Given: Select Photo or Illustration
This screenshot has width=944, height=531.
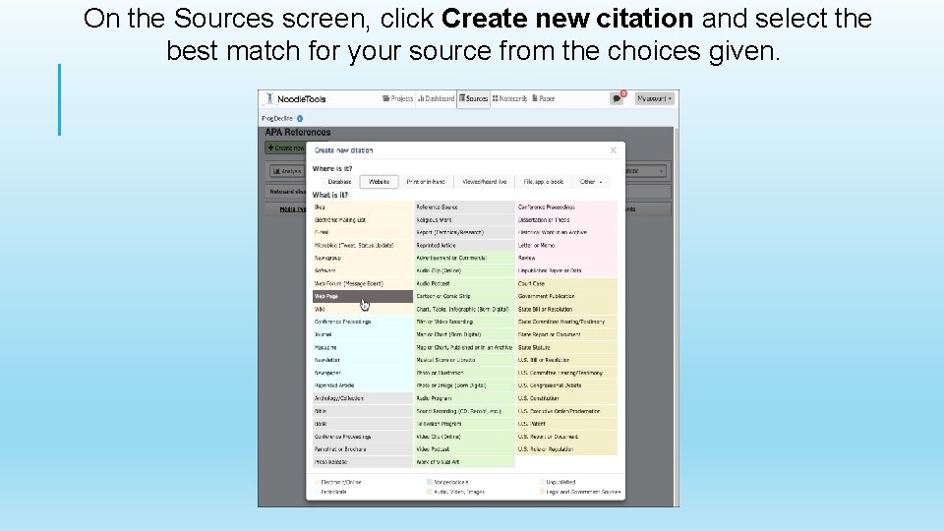Looking at the screenshot, I should pos(464,373).
